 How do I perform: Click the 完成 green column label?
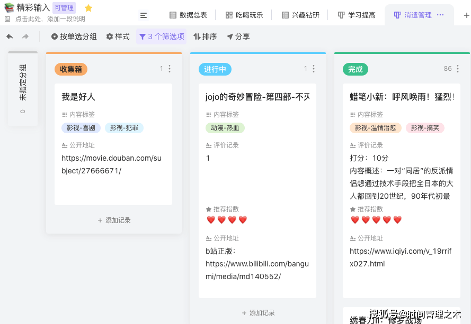pos(356,69)
